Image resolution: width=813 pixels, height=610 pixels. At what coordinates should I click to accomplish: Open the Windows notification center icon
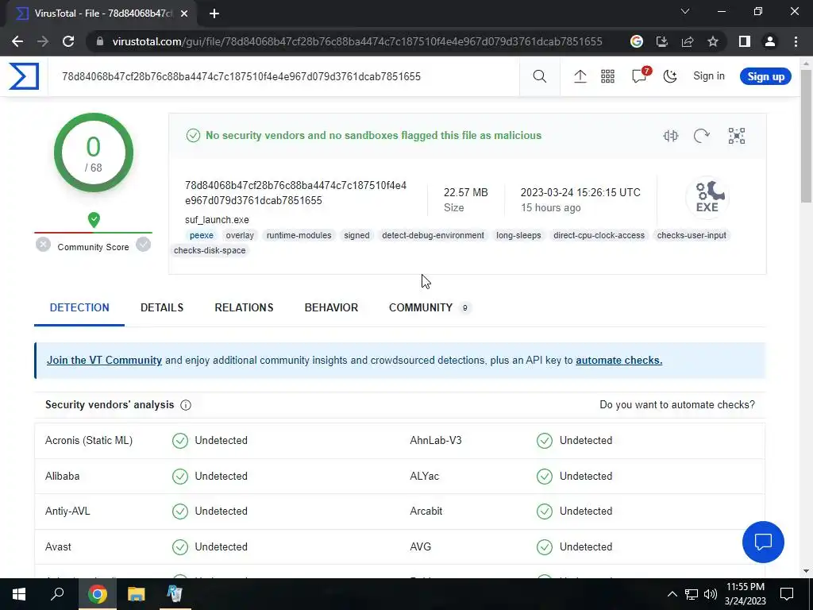(x=787, y=594)
